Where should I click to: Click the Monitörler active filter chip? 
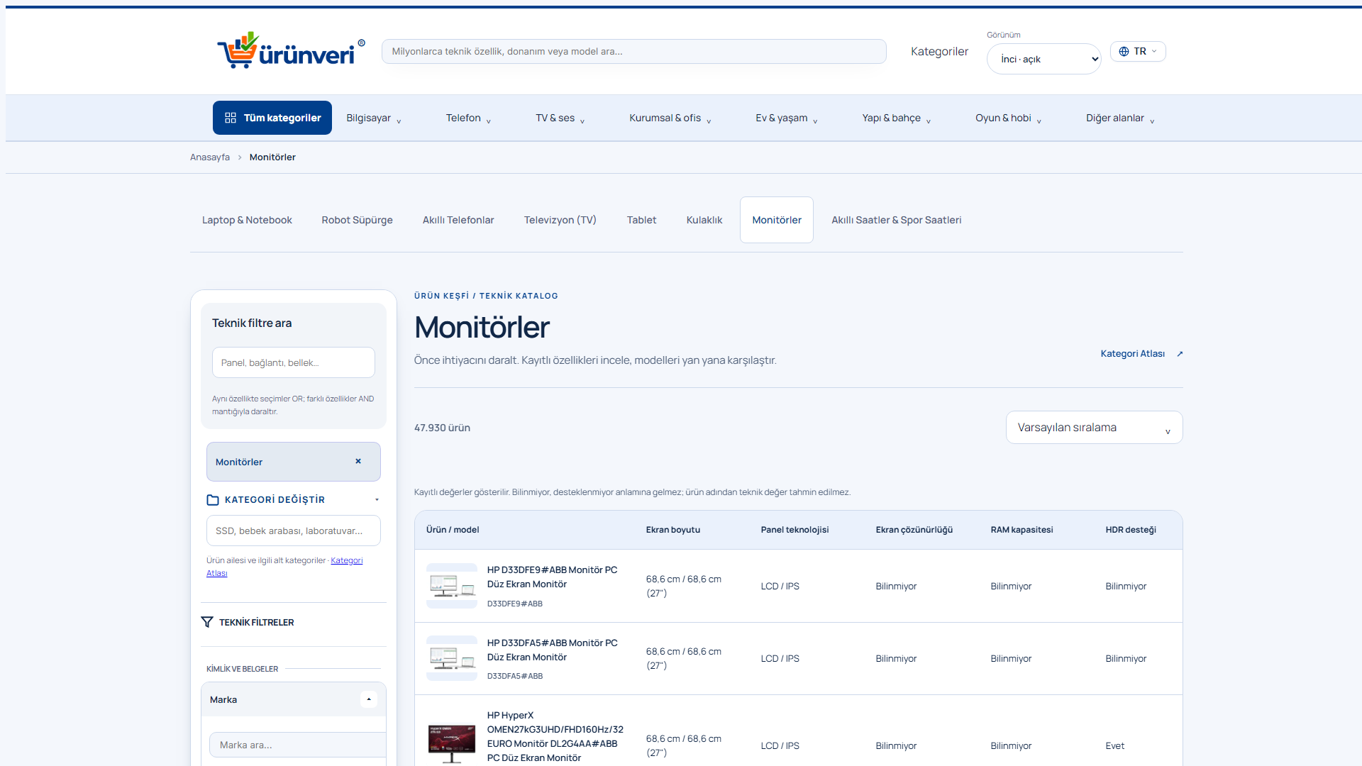pos(294,462)
